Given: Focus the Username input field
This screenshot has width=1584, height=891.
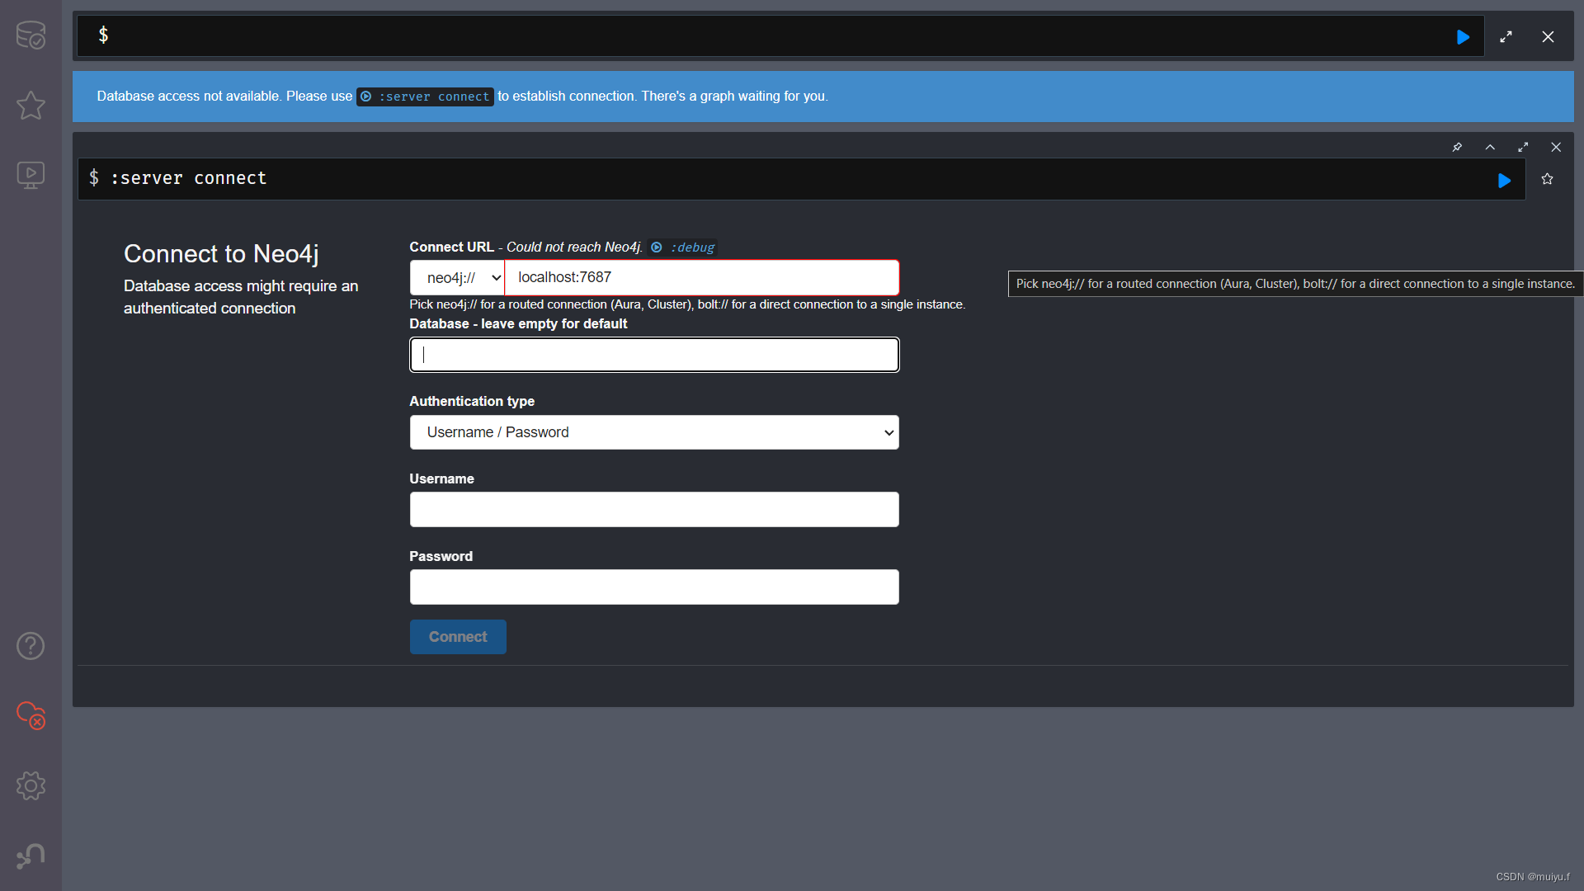Looking at the screenshot, I should (654, 510).
